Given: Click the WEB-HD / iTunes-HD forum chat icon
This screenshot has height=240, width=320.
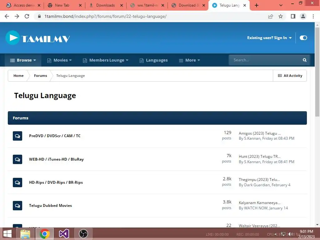Looking at the screenshot, I should (17, 159).
